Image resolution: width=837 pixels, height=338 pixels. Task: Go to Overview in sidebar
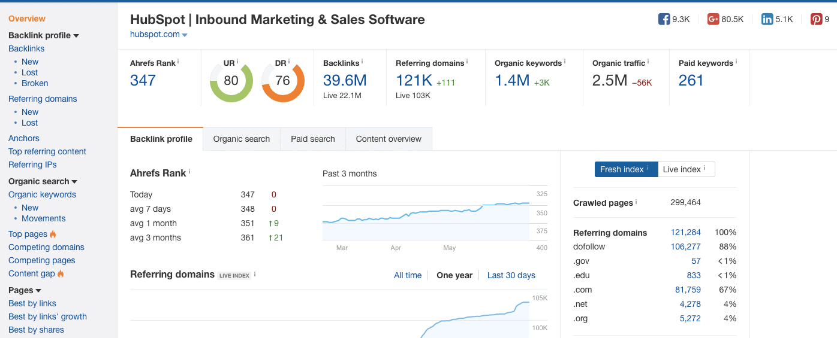pyautogui.click(x=27, y=19)
